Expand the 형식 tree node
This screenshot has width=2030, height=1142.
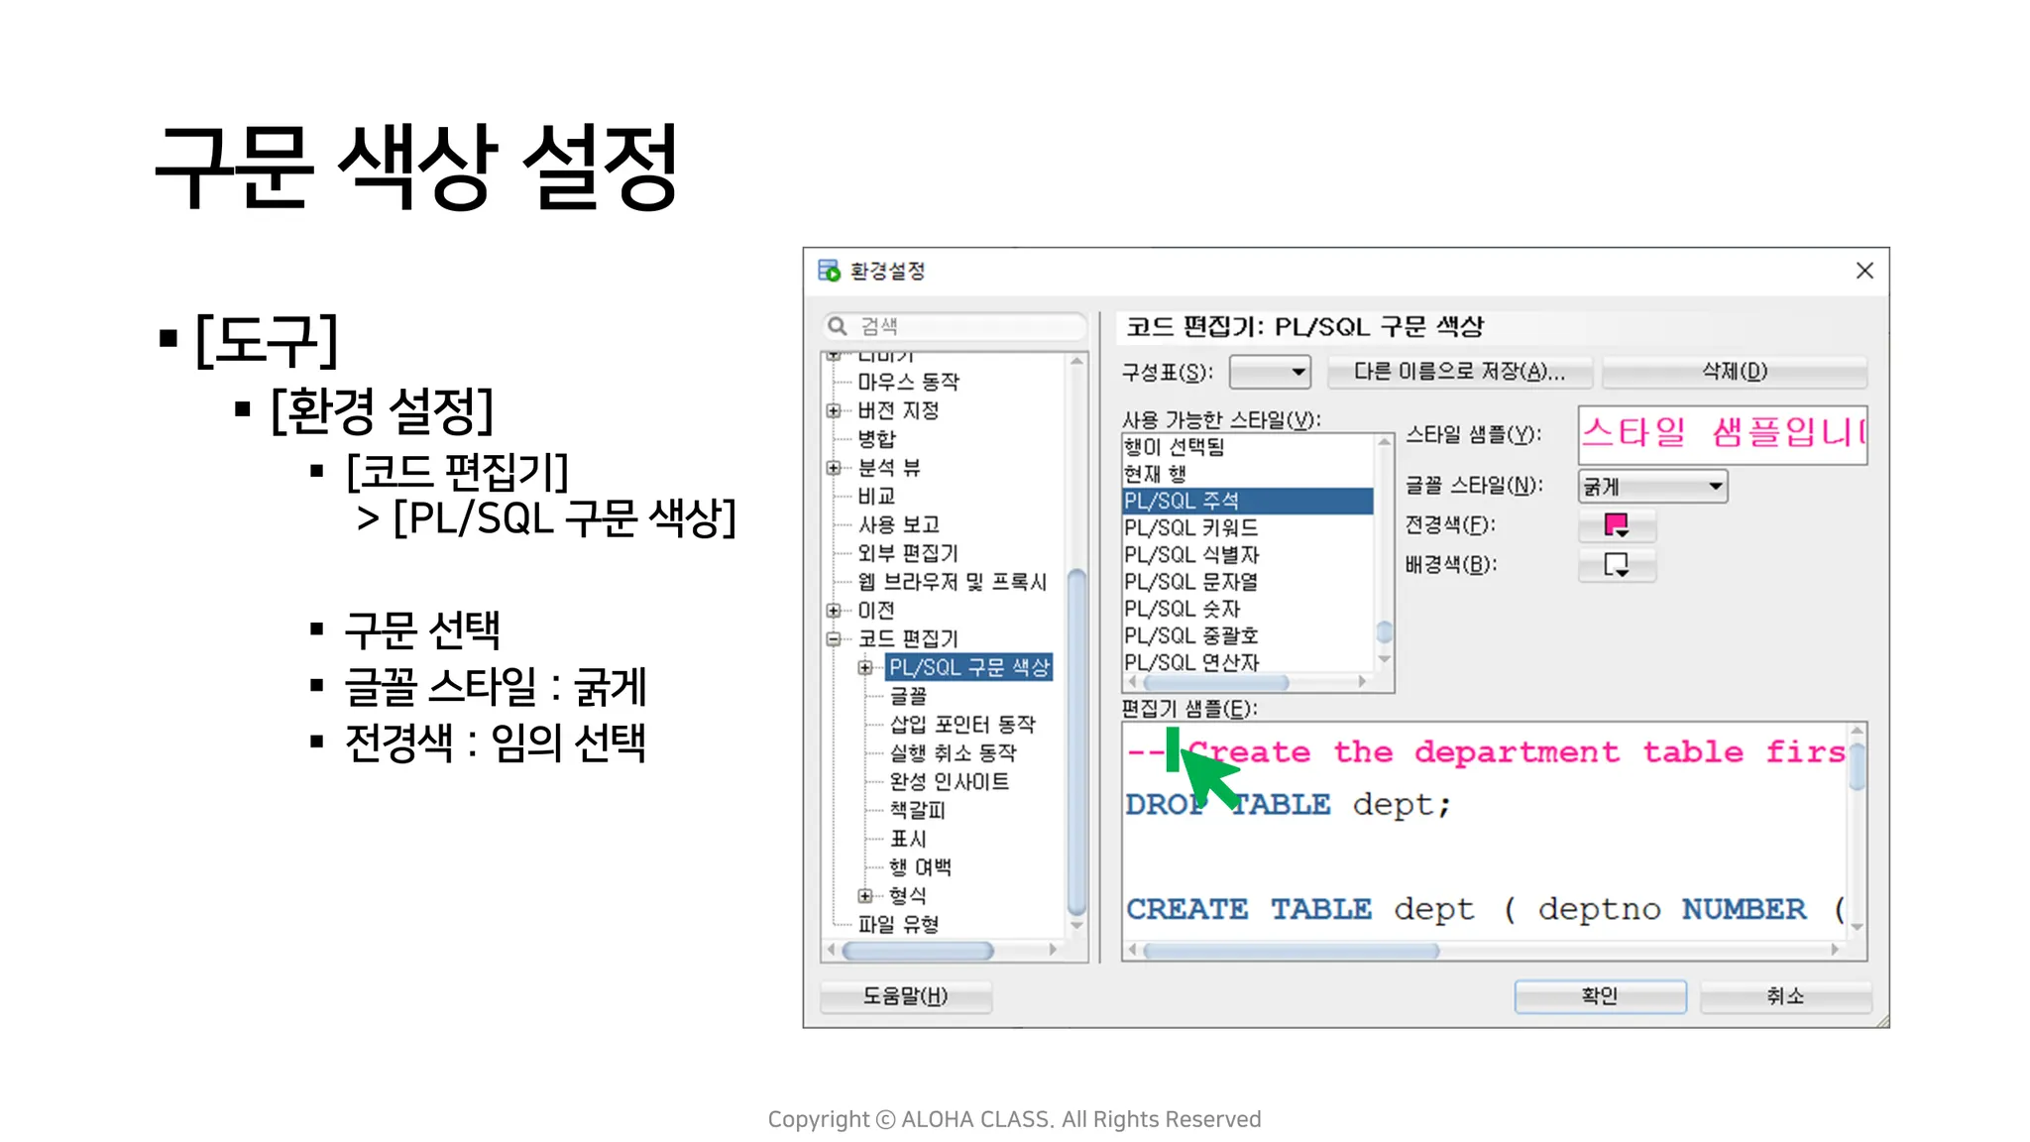(x=865, y=895)
